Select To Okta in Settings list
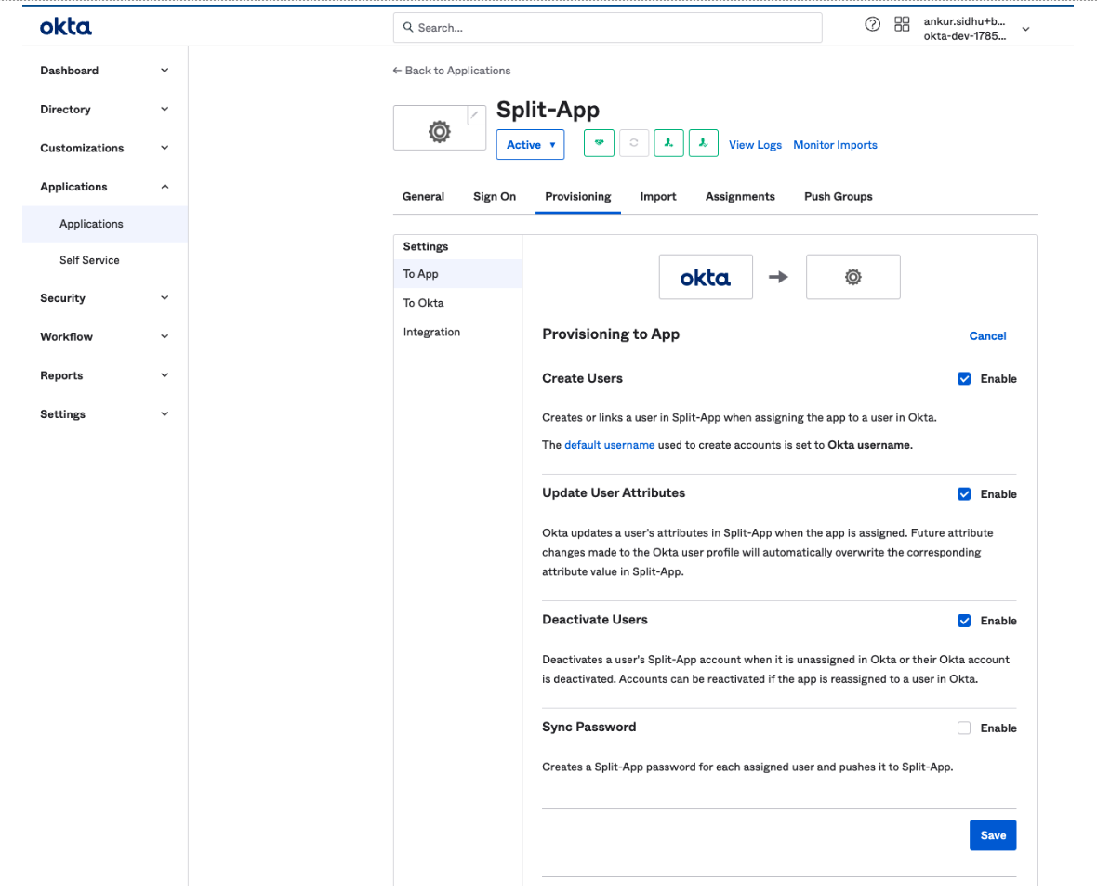Screen dimensions: 1097x892 click(423, 303)
